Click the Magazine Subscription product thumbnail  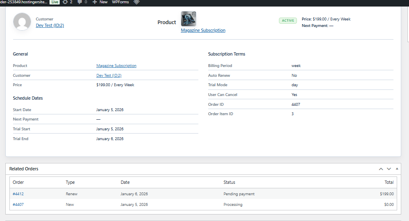point(189,19)
